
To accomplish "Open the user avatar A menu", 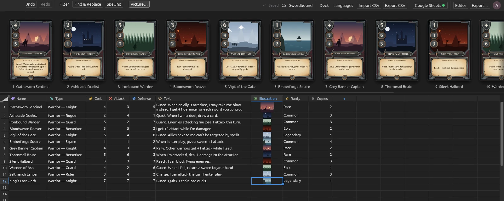I will [497, 5].
